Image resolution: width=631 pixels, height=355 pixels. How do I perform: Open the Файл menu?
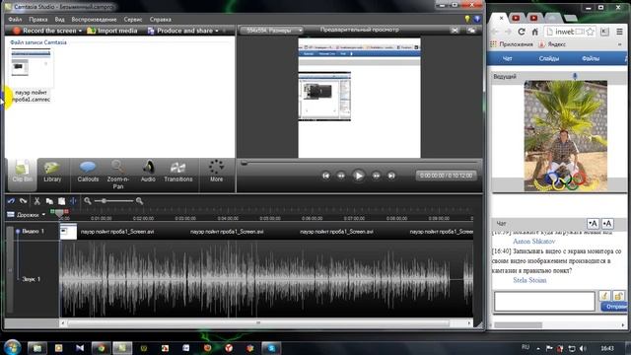pos(15,20)
